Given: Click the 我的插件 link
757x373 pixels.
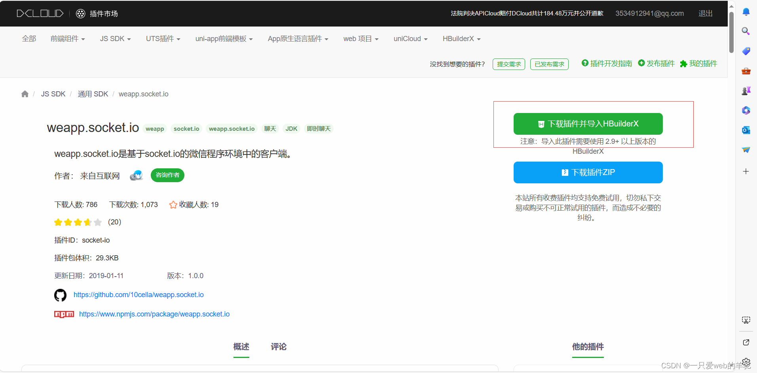Looking at the screenshot, I should click(703, 64).
